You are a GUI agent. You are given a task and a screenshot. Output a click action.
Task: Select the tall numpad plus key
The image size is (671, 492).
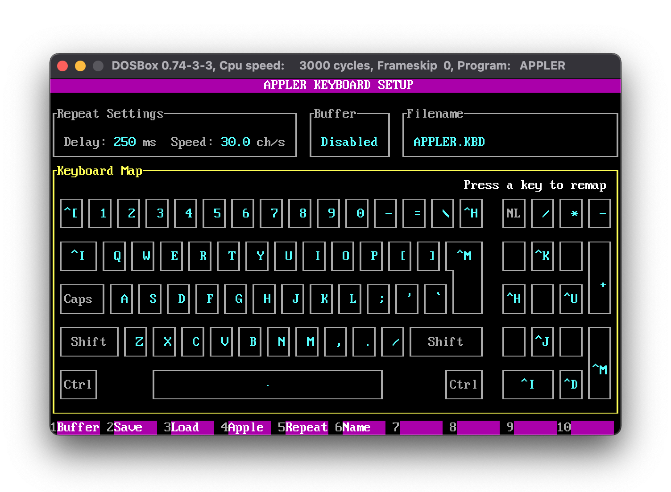click(600, 278)
